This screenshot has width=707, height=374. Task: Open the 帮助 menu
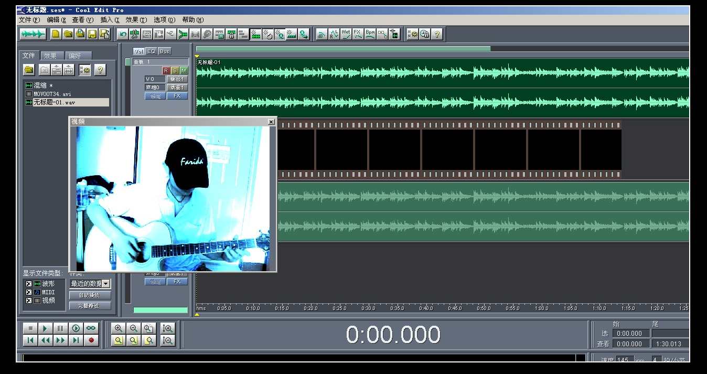(192, 20)
